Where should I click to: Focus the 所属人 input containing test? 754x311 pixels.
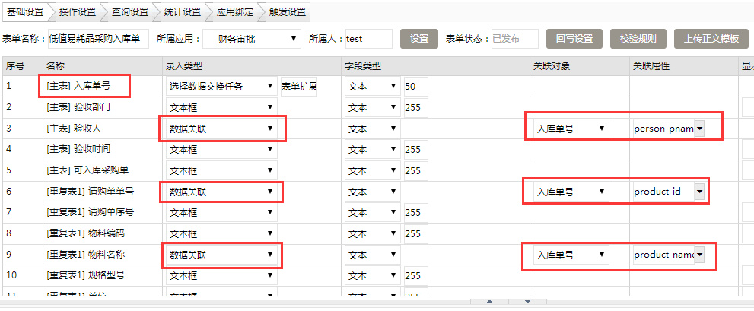[x=367, y=39]
